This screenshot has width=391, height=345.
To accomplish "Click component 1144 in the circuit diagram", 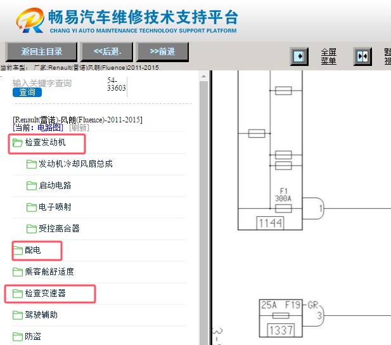I will coord(271,223).
